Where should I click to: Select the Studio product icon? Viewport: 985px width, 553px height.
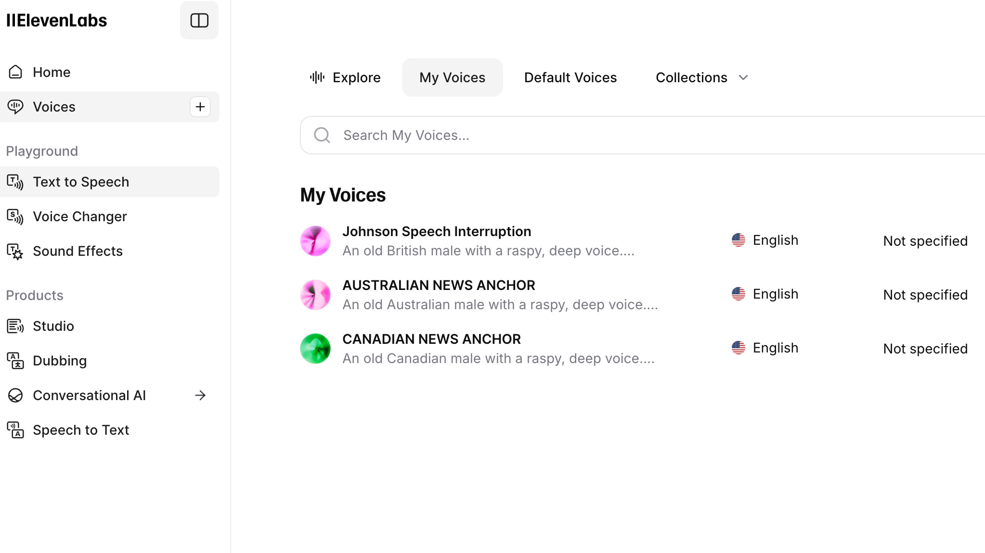[15, 326]
